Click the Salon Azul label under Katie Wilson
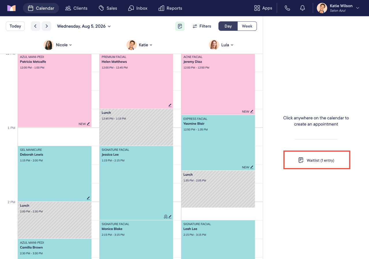Screen dimensions: 369x259 [338, 11]
